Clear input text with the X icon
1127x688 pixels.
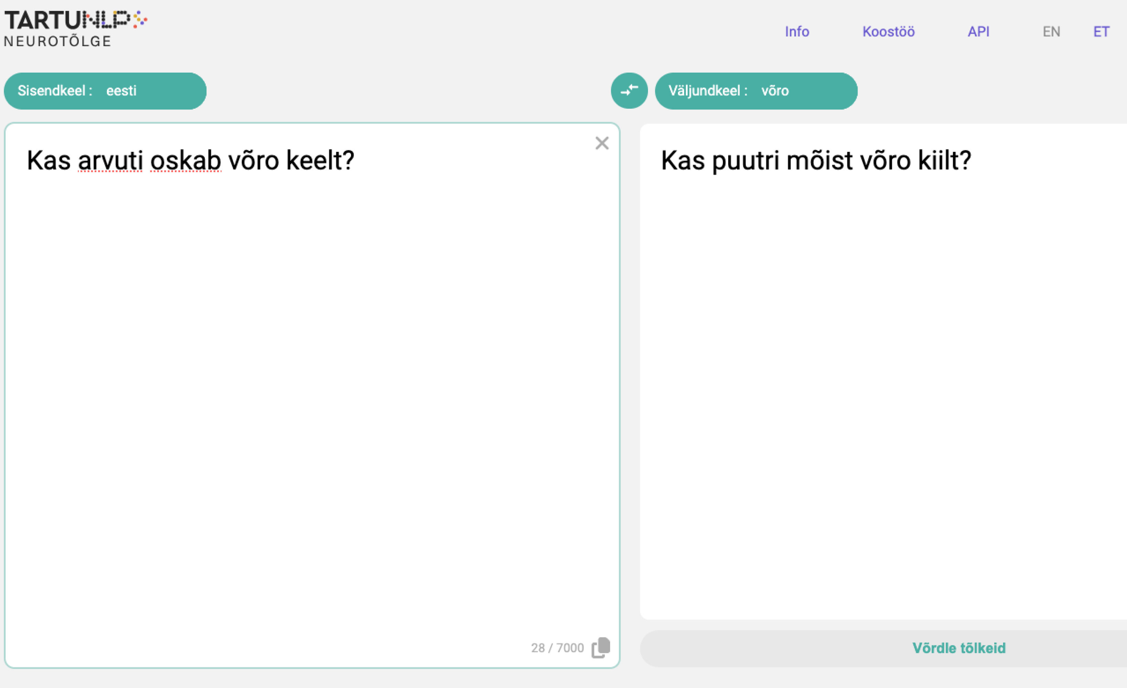[x=602, y=143]
